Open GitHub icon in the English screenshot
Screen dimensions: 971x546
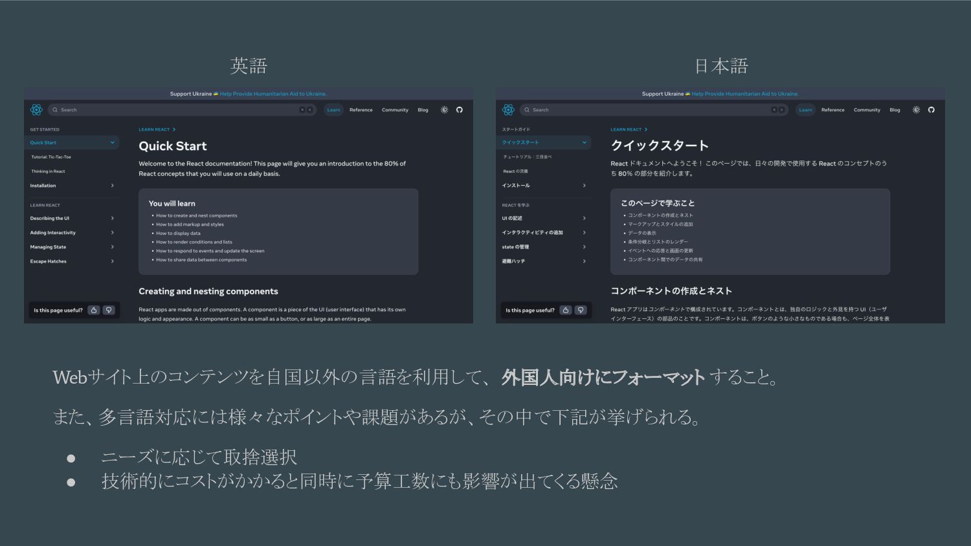[460, 110]
